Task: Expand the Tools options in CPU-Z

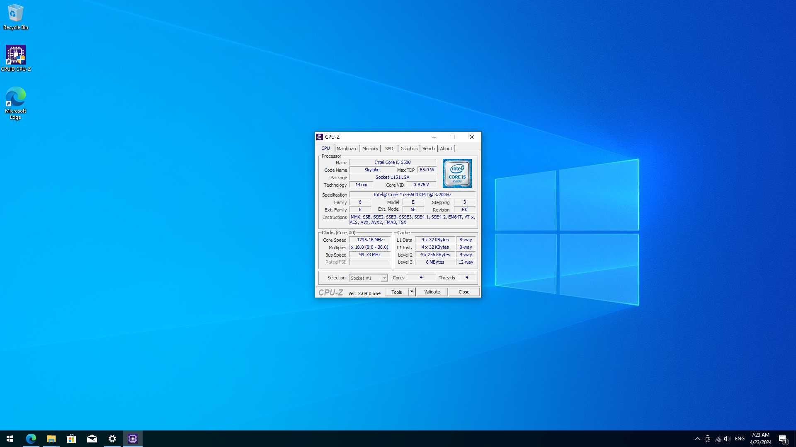Action: (x=411, y=291)
